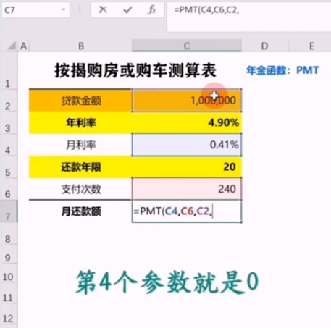
Task: Click the 贷款金额 label cell
Action: pos(81,101)
